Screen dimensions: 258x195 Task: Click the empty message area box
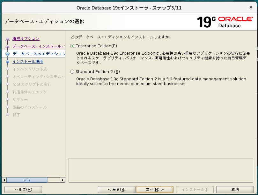tap(161, 171)
